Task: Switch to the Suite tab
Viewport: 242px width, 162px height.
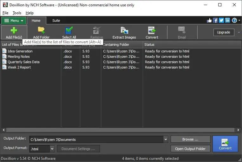Action: pyautogui.click(x=56, y=21)
